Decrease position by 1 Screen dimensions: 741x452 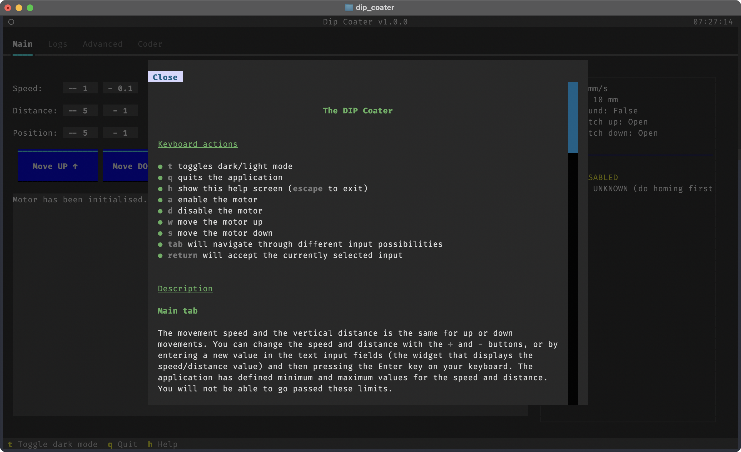[120, 133]
